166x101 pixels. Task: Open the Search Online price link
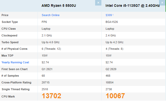tap(51, 15)
